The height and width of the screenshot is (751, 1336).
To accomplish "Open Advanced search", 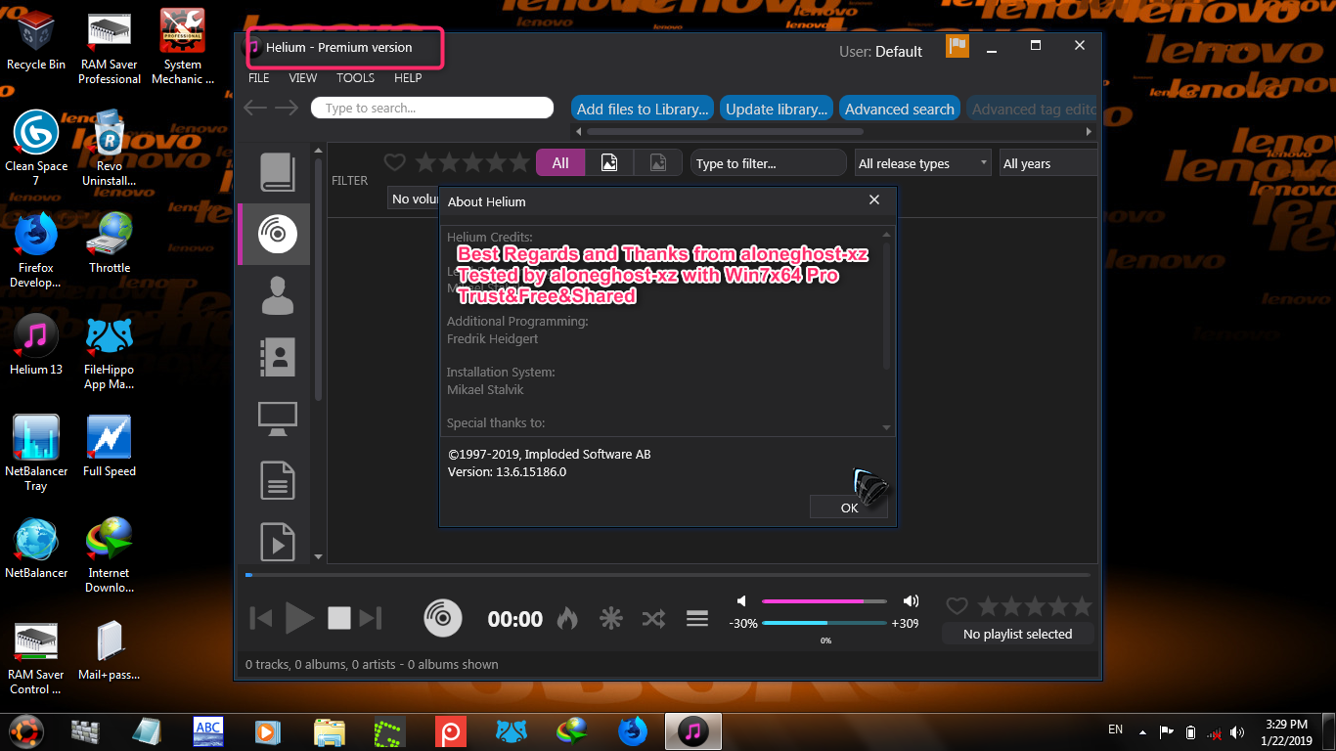I will pos(899,109).
